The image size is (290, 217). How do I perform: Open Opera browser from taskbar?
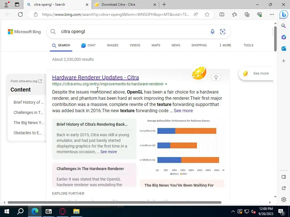point(63,211)
